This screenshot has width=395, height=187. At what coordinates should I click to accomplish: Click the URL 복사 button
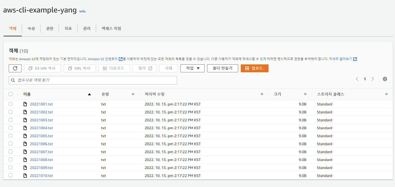80,68
